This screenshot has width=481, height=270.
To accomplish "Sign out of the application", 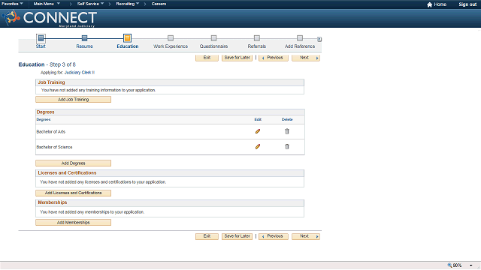I will tap(467, 4).
